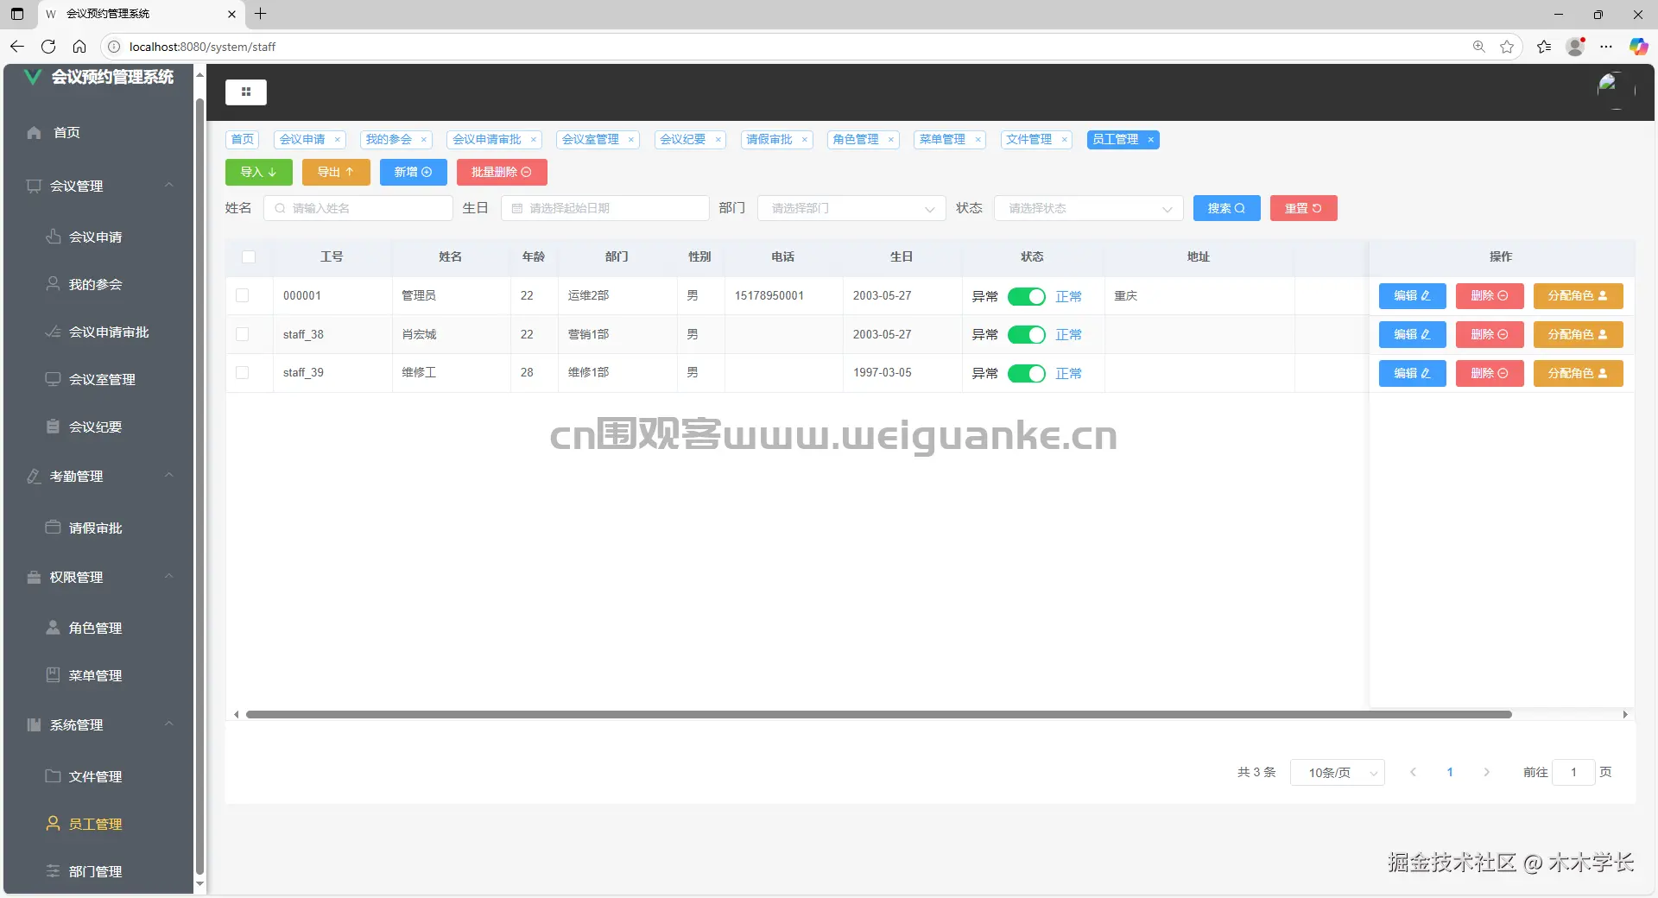Focus the 姓名 name search field
The height and width of the screenshot is (898, 1658).
[358, 208]
